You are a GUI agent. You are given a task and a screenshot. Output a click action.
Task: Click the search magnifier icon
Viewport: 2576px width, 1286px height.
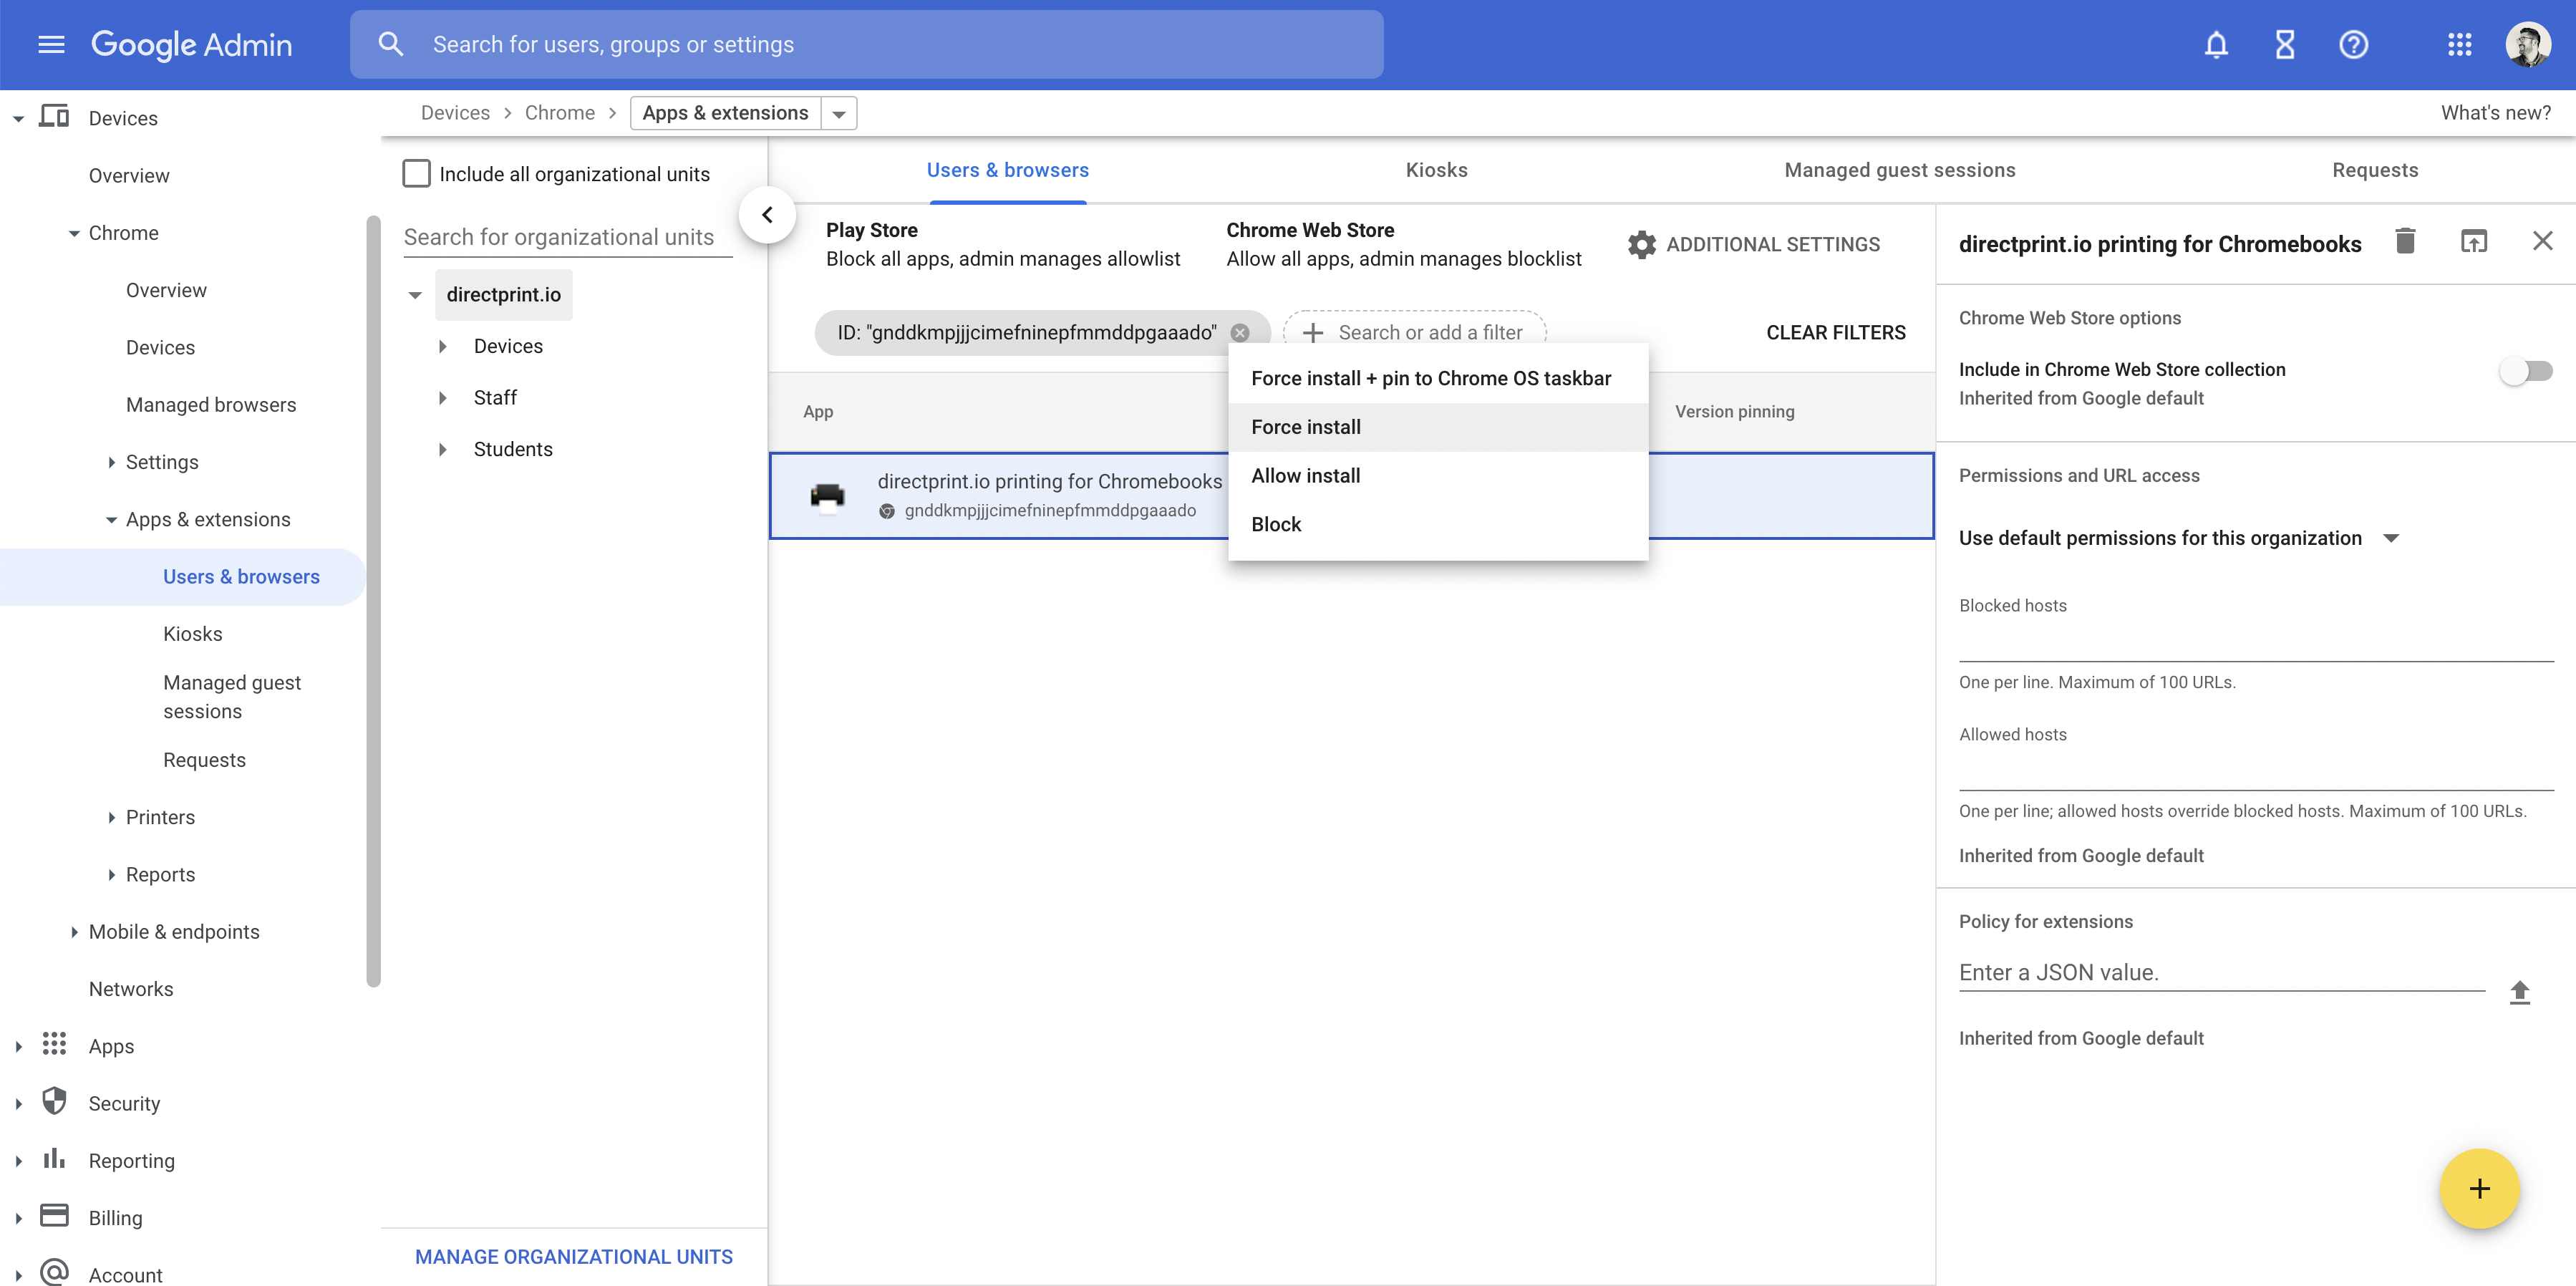pyautogui.click(x=390, y=44)
